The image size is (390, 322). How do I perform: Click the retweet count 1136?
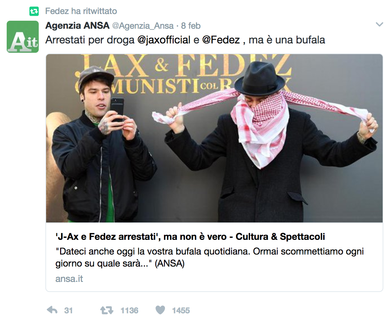[129, 311]
